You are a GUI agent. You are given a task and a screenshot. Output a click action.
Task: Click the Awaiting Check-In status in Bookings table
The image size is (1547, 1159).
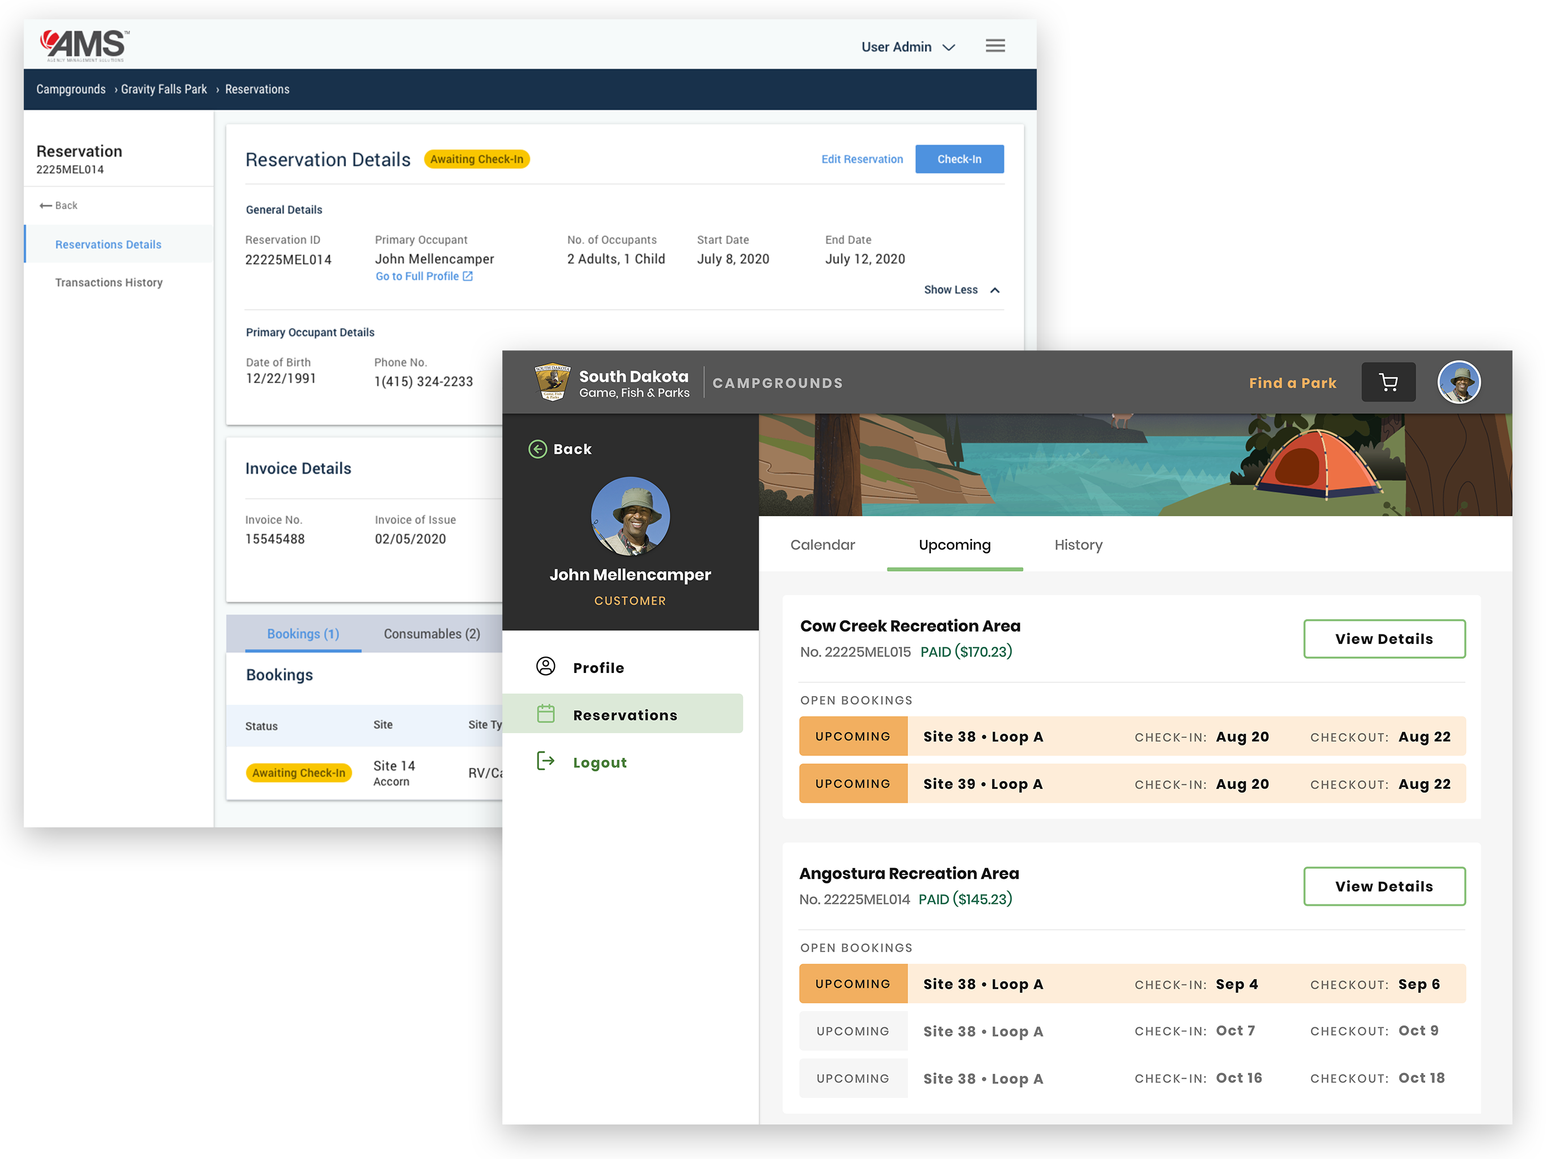pos(298,773)
